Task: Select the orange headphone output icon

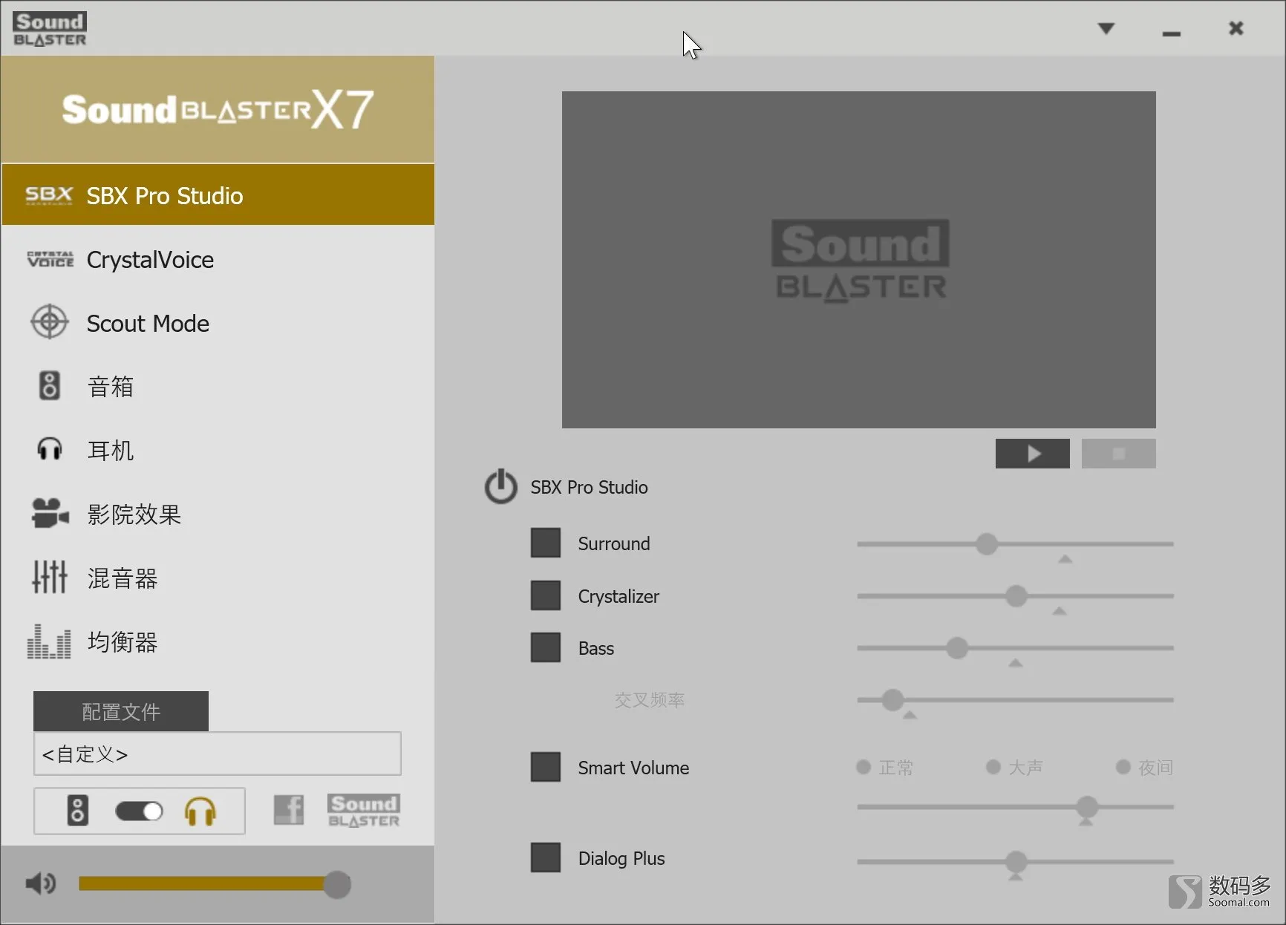Action: pyautogui.click(x=200, y=811)
